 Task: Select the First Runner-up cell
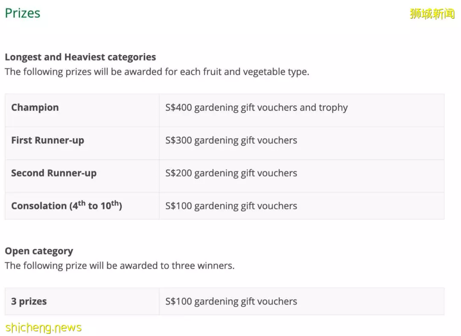coord(82,143)
